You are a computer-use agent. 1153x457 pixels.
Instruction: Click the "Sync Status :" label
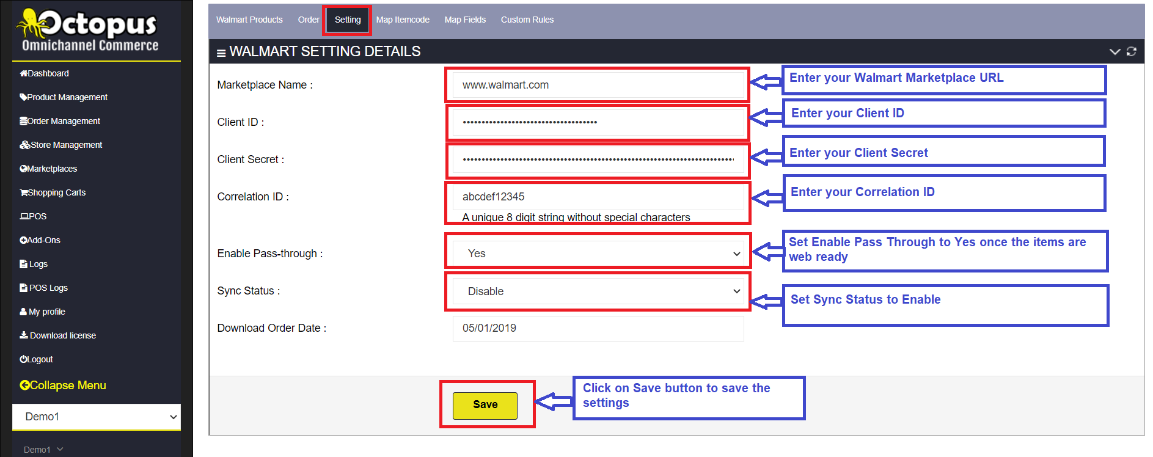(249, 291)
